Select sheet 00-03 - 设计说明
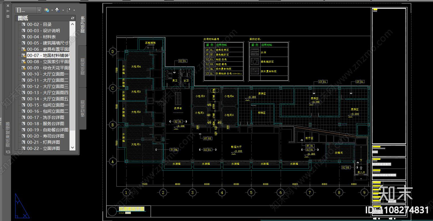Viewport: 433px width, 221px height. click(x=44, y=31)
